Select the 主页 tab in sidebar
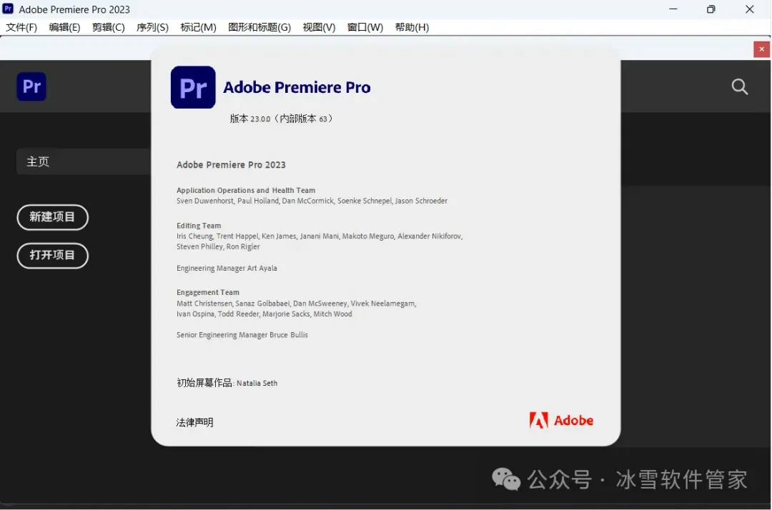The height and width of the screenshot is (510, 772). (x=84, y=161)
